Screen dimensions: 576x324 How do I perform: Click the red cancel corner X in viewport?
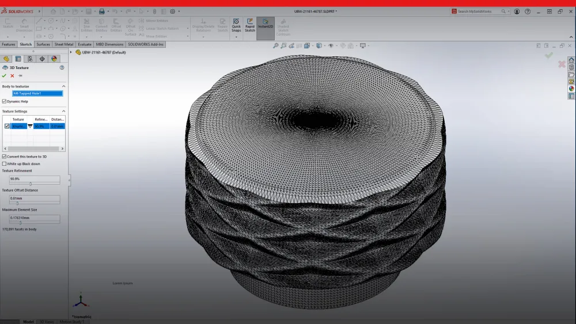coord(562,64)
